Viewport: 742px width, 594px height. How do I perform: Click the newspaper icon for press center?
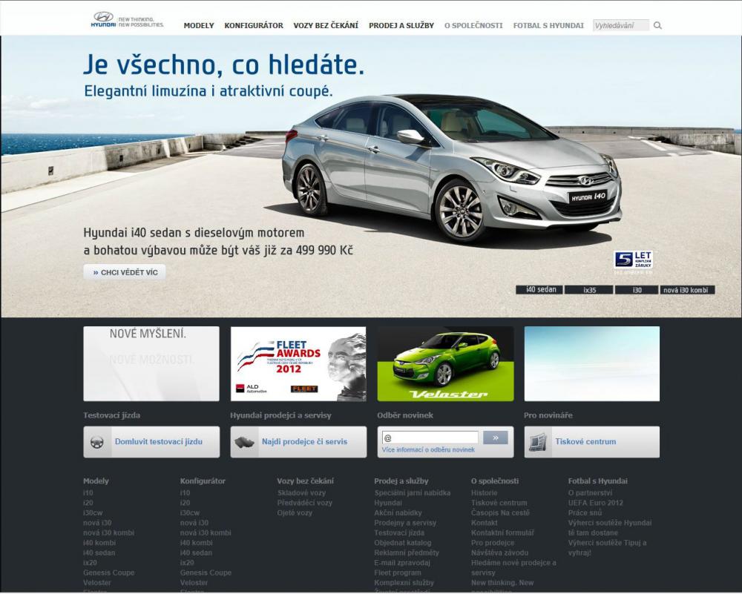point(538,442)
